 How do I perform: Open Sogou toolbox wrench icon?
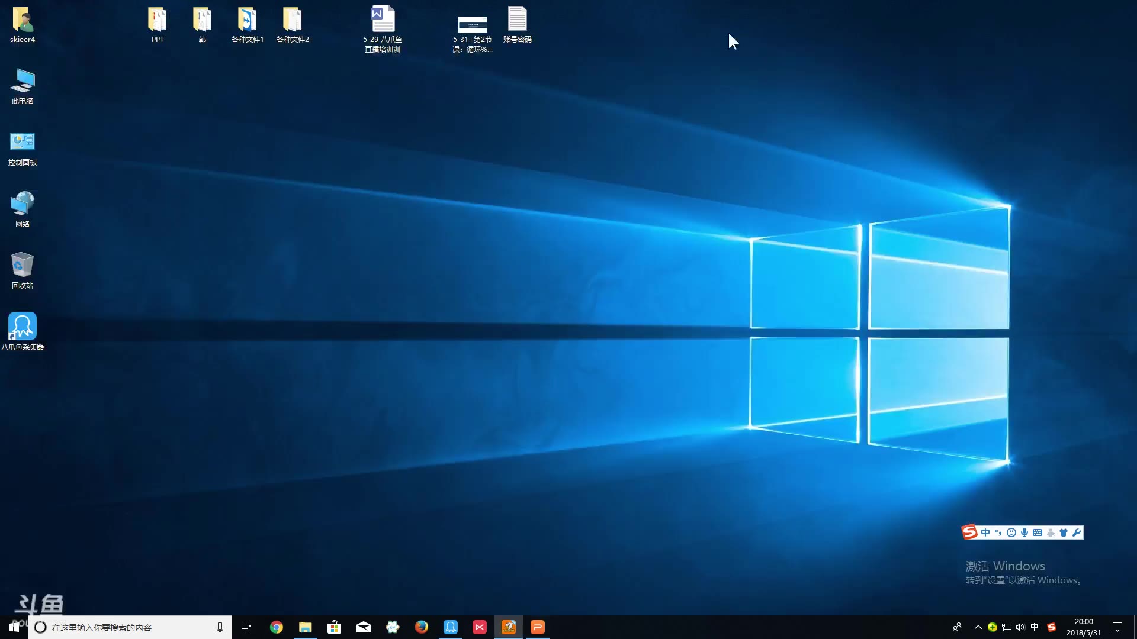pos(1077,532)
